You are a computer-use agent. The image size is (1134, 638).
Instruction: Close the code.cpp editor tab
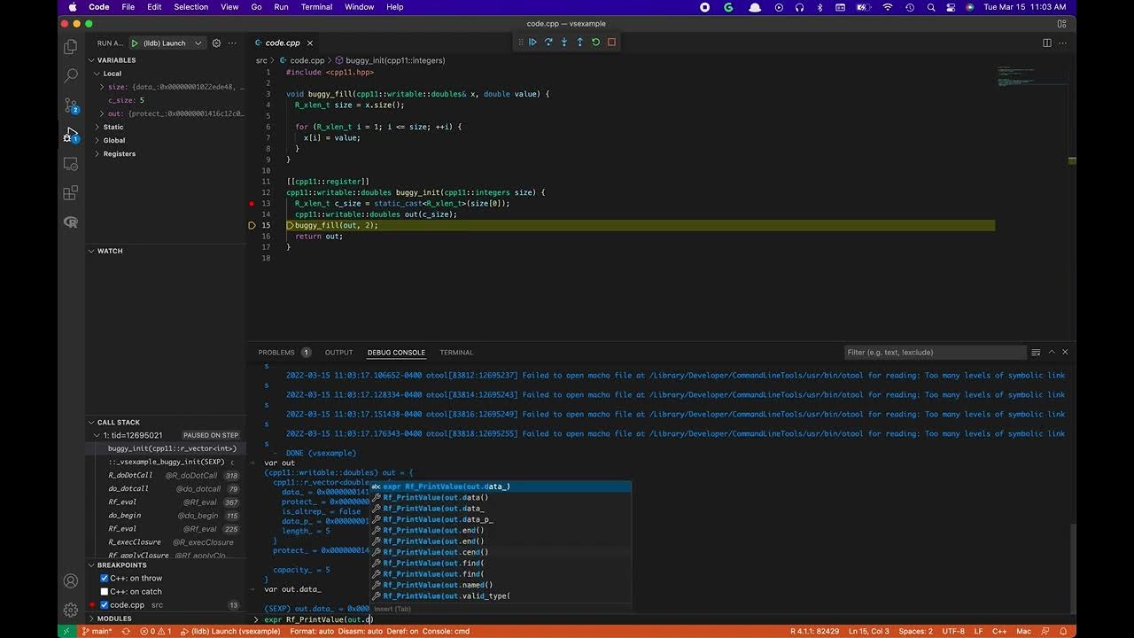pyautogui.click(x=309, y=43)
